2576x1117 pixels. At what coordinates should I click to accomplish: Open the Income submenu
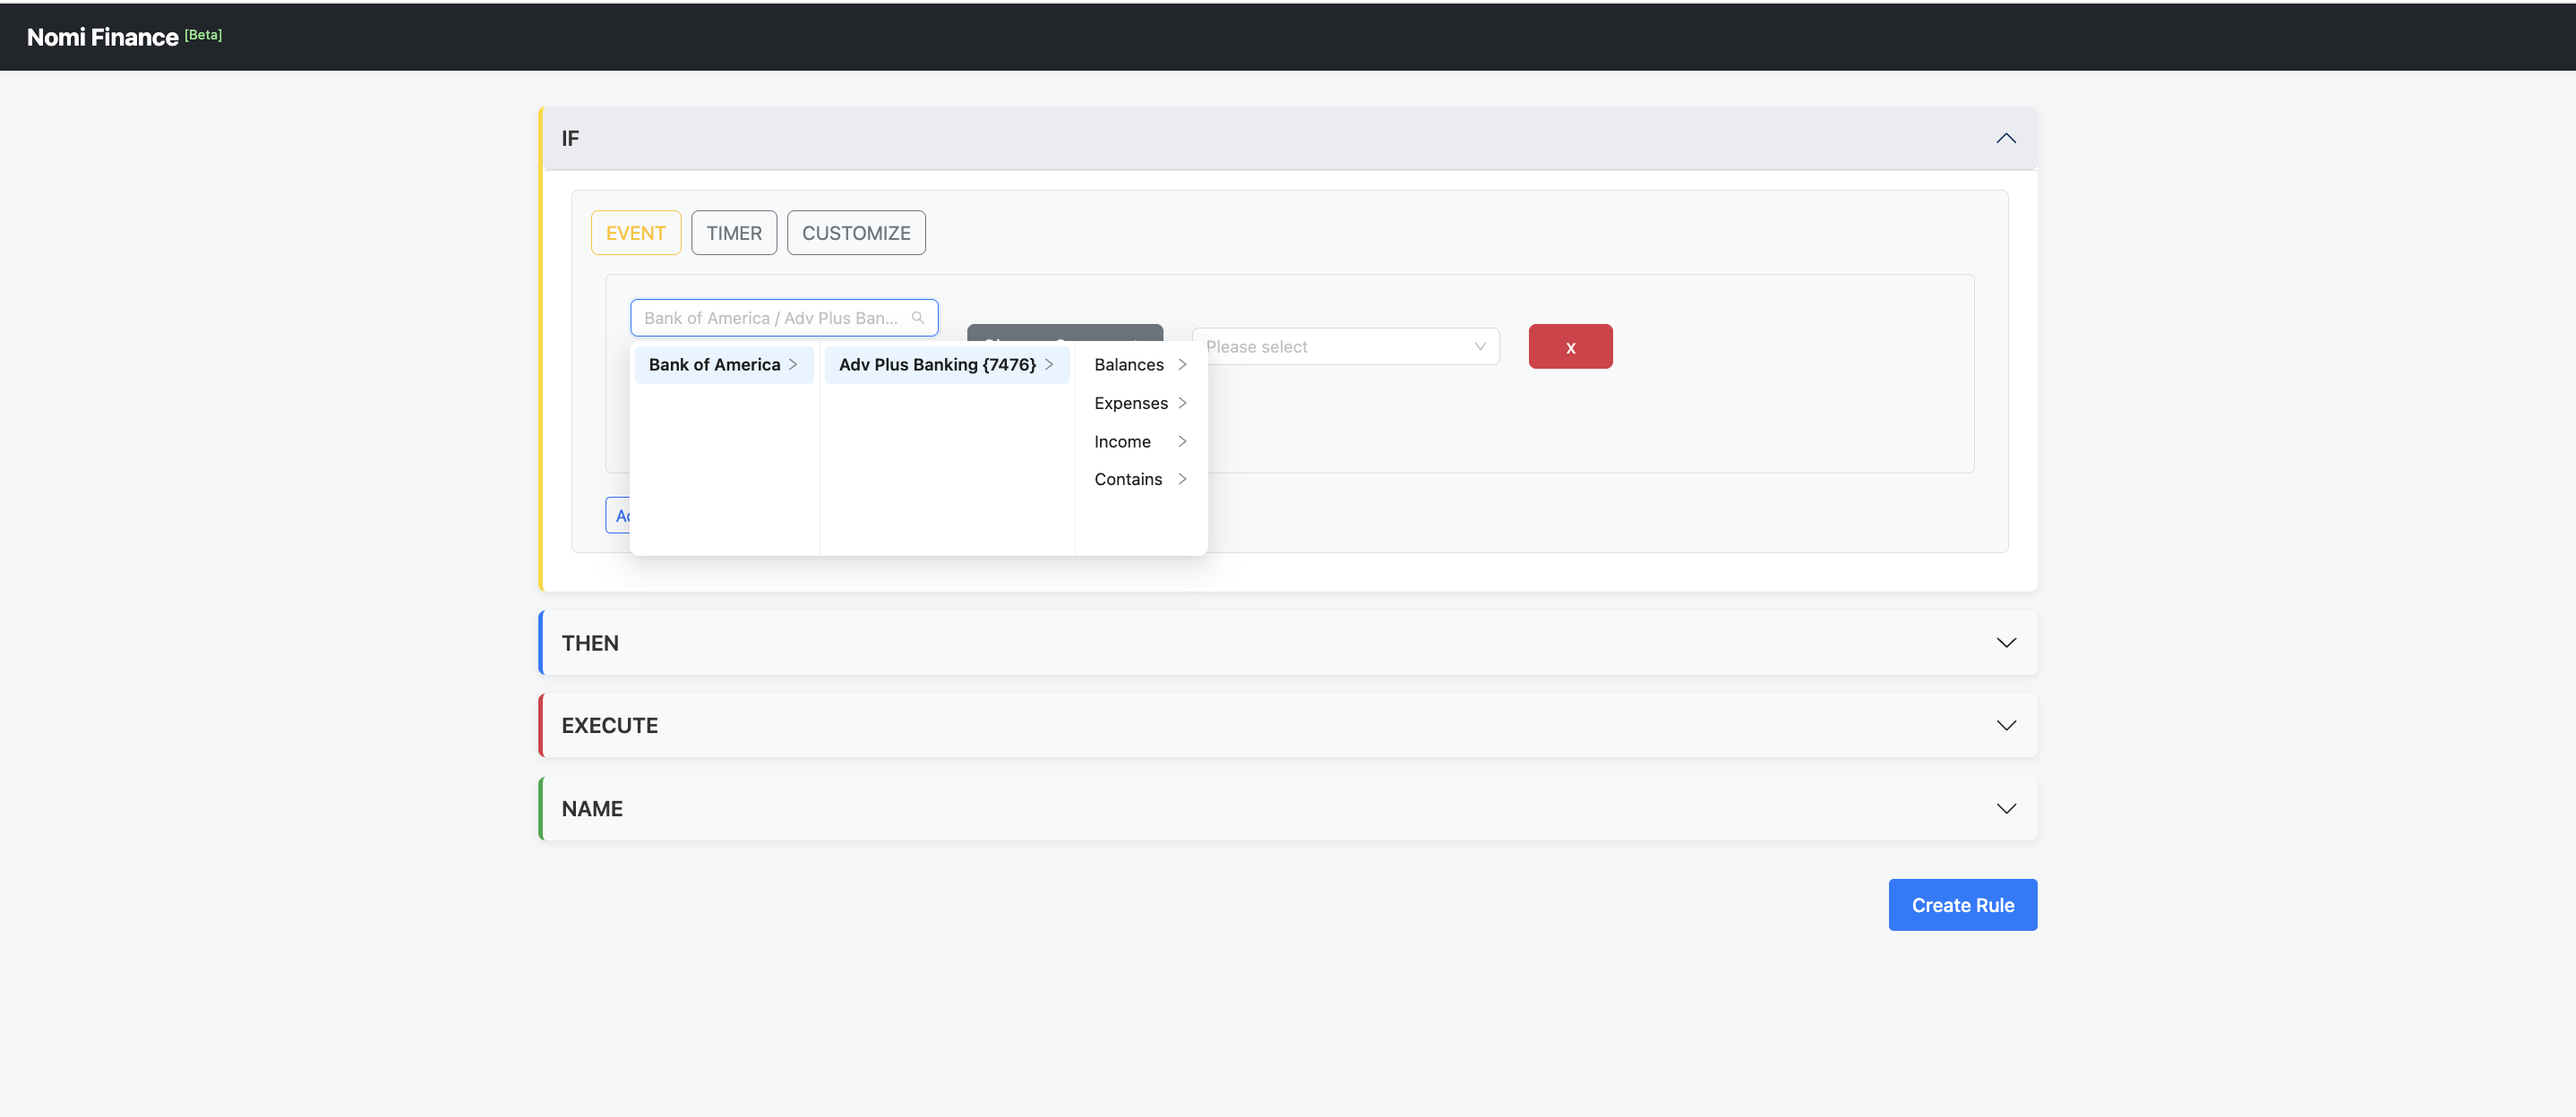pos(1141,441)
